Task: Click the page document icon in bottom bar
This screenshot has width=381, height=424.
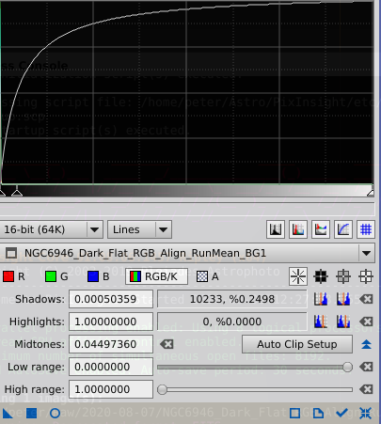Action: (318, 414)
